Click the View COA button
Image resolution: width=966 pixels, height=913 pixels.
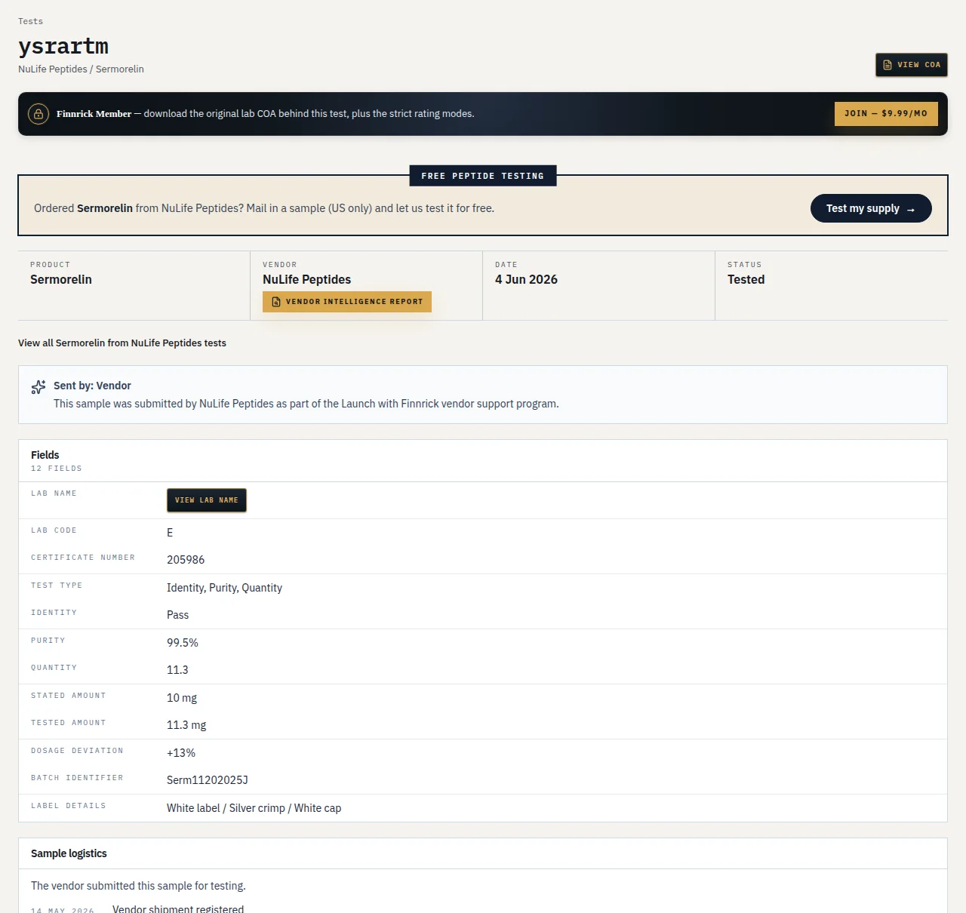tap(911, 65)
